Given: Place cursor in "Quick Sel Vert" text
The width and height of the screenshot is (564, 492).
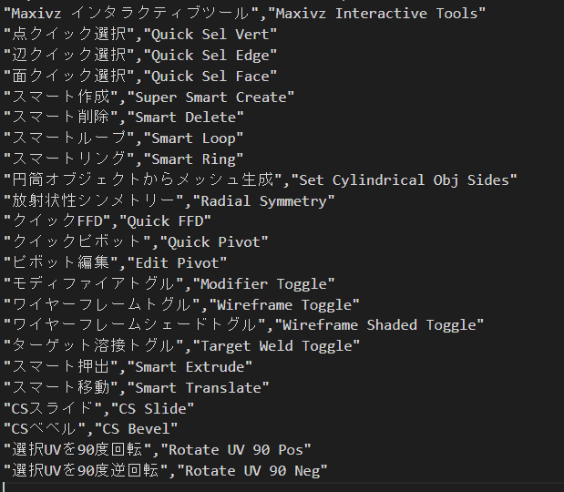Looking at the screenshot, I should click(x=210, y=35).
